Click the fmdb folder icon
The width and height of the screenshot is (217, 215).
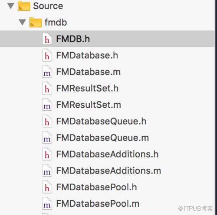(x=35, y=22)
